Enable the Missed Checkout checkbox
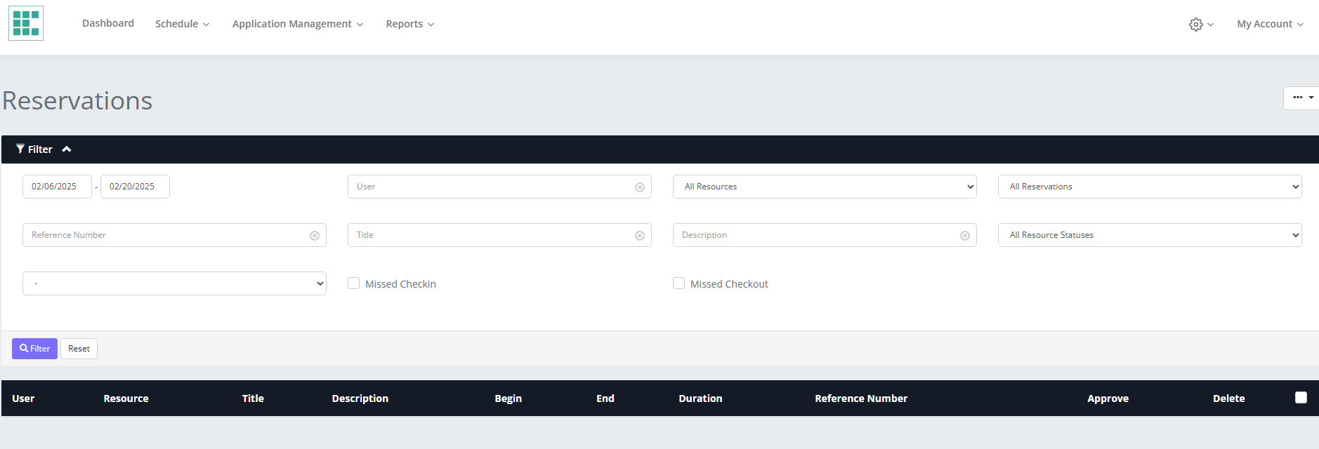 click(678, 283)
